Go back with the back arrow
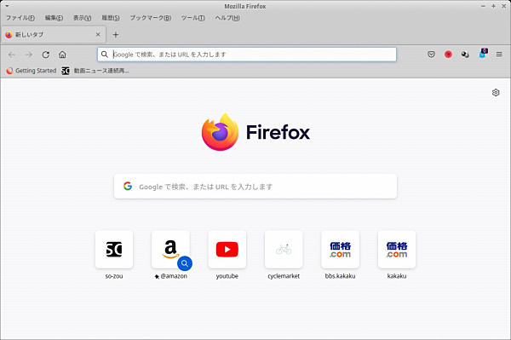Image resolution: width=511 pixels, height=340 pixels. 12,55
